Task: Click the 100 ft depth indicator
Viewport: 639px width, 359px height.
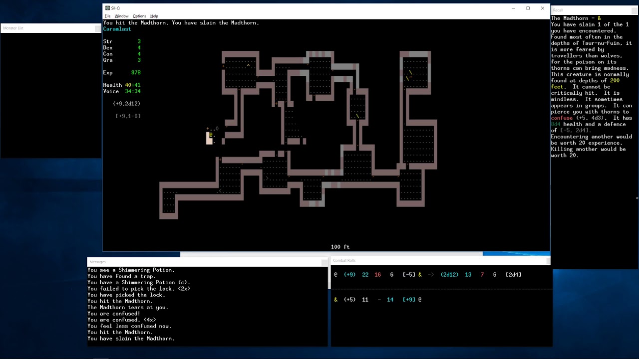Action: point(340,247)
